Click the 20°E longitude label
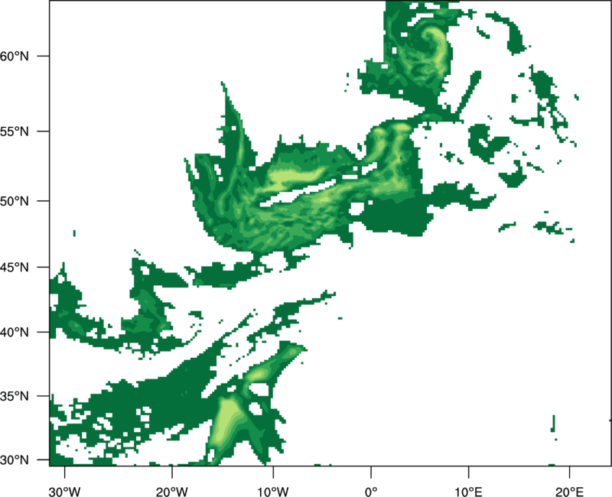This screenshot has height=497, width=612. pyautogui.click(x=569, y=492)
